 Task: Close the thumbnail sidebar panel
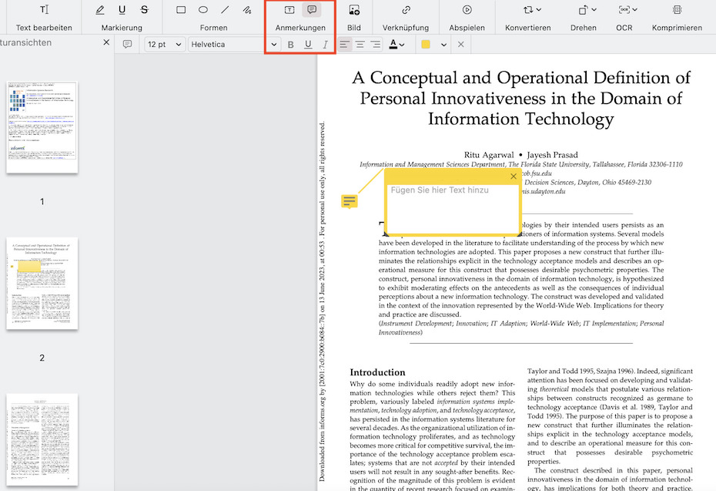pos(105,43)
